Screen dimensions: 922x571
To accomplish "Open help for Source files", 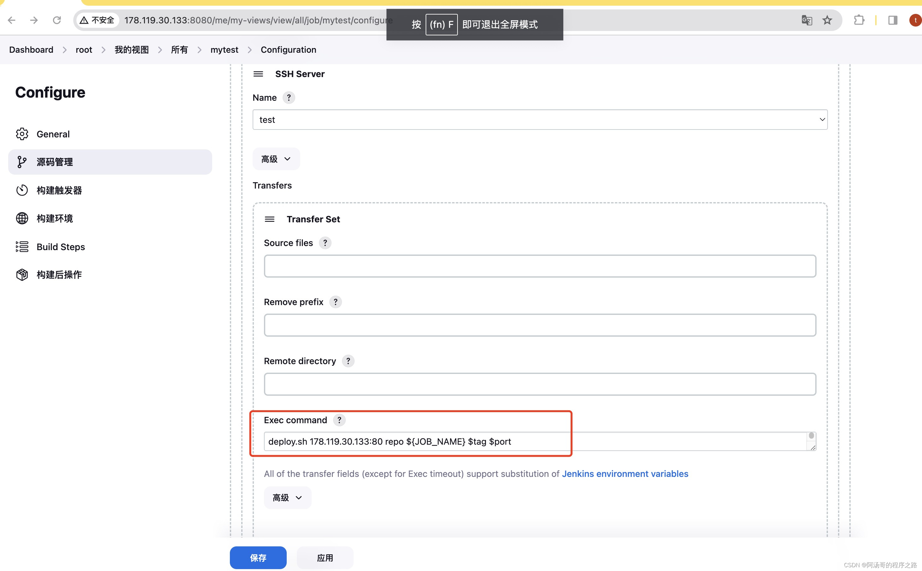I will [325, 243].
